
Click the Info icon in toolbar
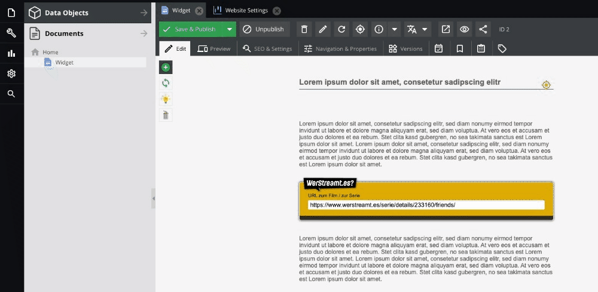[379, 29]
